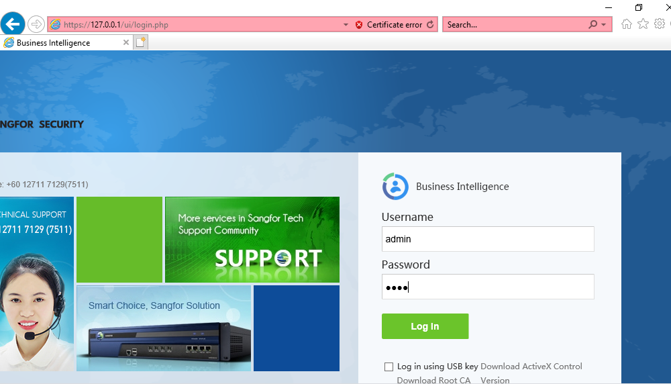The width and height of the screenshot is (671, 384).
Task: Click the IE icon on the Business Intelligence tab
Action: click(x=9, y=42)
